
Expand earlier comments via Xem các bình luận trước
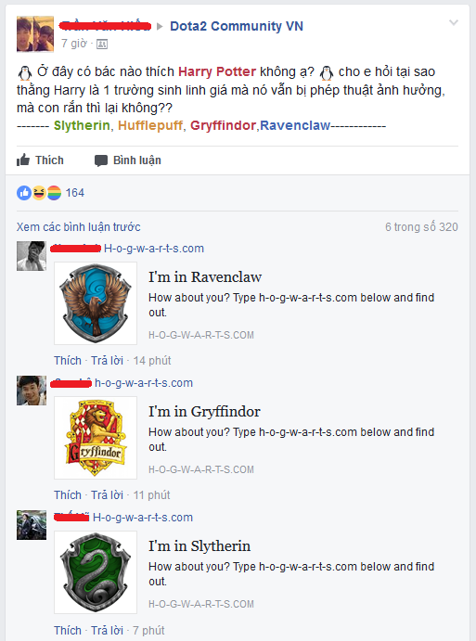[x=79, y=227]
